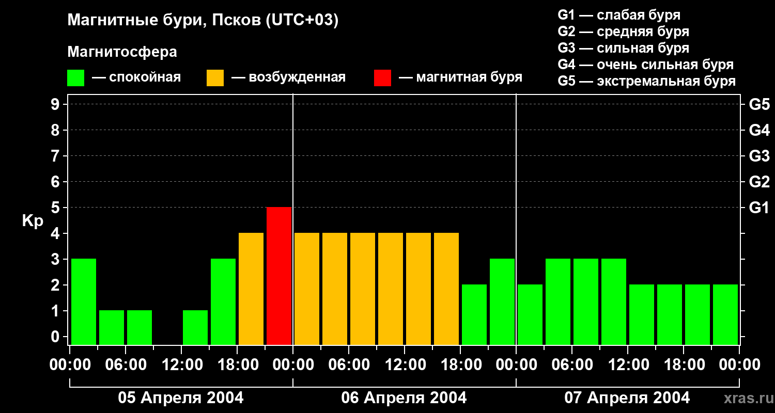This screenshot has width=775, height=413.
Task: Click the date label '07 Апреля 2004'
Action: pyautogui.click(x=627, y=398)
